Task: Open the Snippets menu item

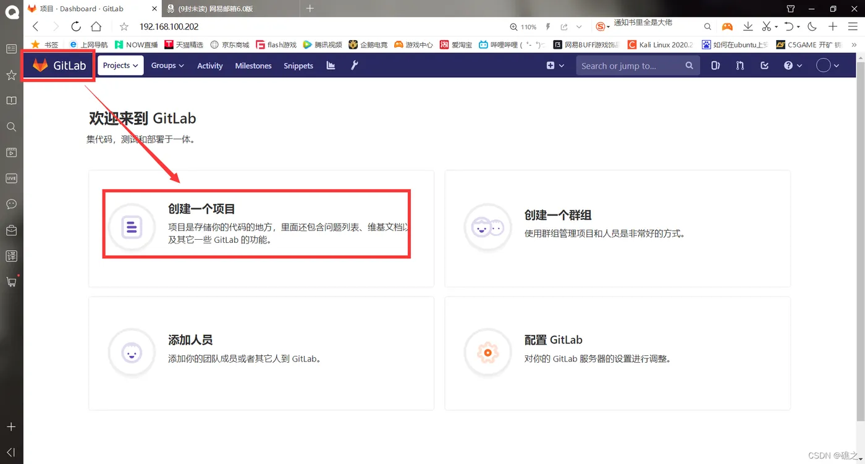Action: point(298,65)
